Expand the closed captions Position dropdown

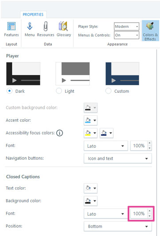pyautogui.click(x=118, y=226)
